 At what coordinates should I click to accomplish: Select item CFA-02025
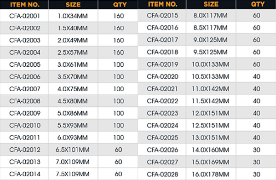tap(162, 138)
